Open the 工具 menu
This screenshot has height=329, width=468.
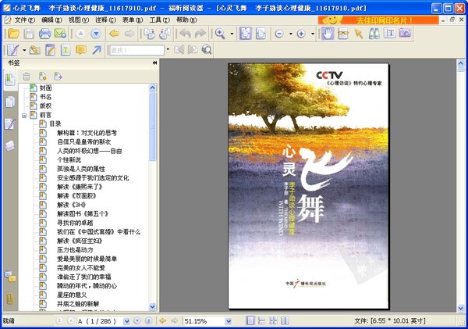159,20
